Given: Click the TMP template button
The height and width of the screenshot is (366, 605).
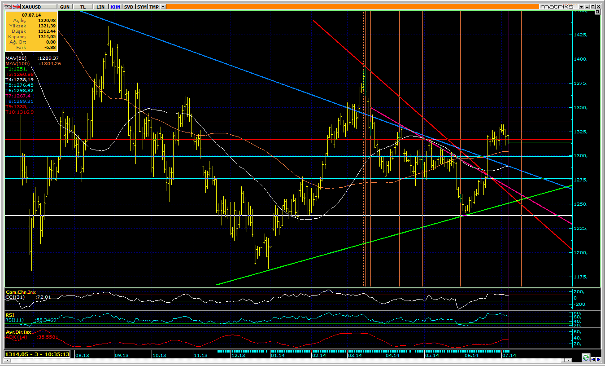Looking at the screenshot, I should click(x=154, y=7).
